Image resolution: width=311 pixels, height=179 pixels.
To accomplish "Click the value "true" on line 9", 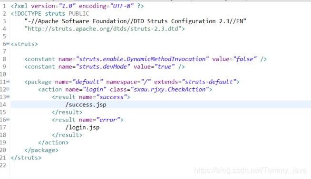I will 165,67.
